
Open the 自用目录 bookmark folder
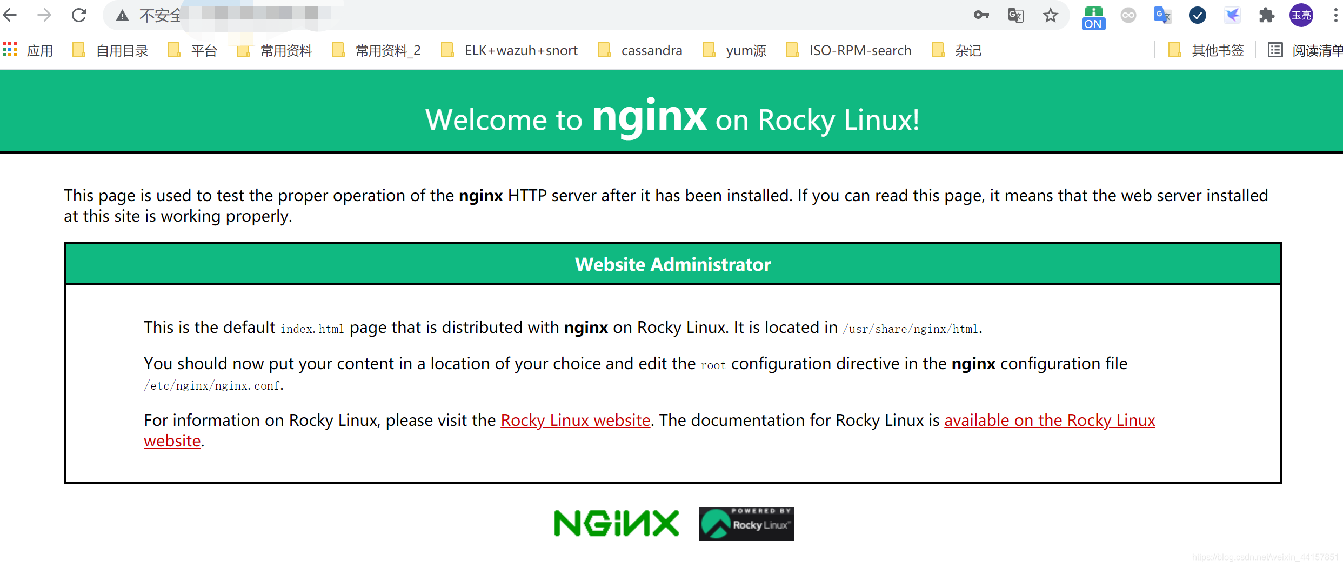[x=110, y=50]
